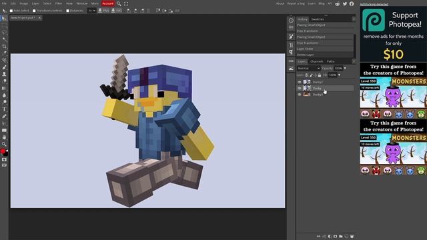427x240 pixels.
Task: Toggle lock transparent pixels icon
Action: click(307, 75)
